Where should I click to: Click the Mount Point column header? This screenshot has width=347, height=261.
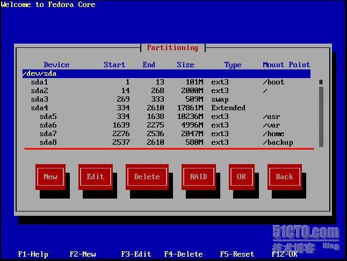[286, 65]
